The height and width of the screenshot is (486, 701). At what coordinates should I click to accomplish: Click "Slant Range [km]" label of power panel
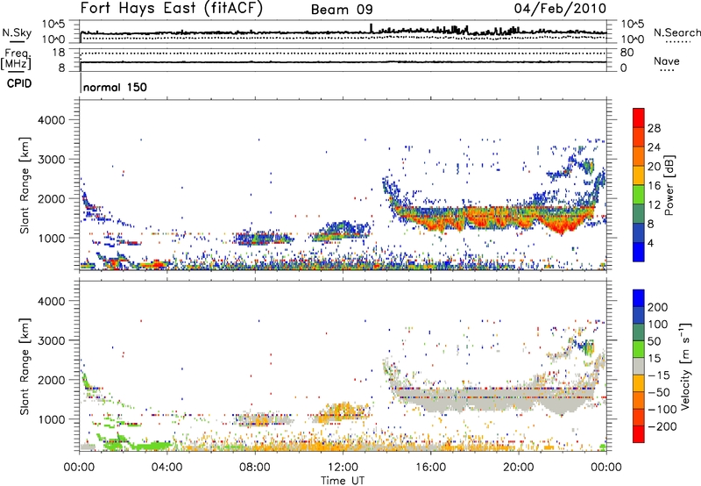click(x=25, y=185)
